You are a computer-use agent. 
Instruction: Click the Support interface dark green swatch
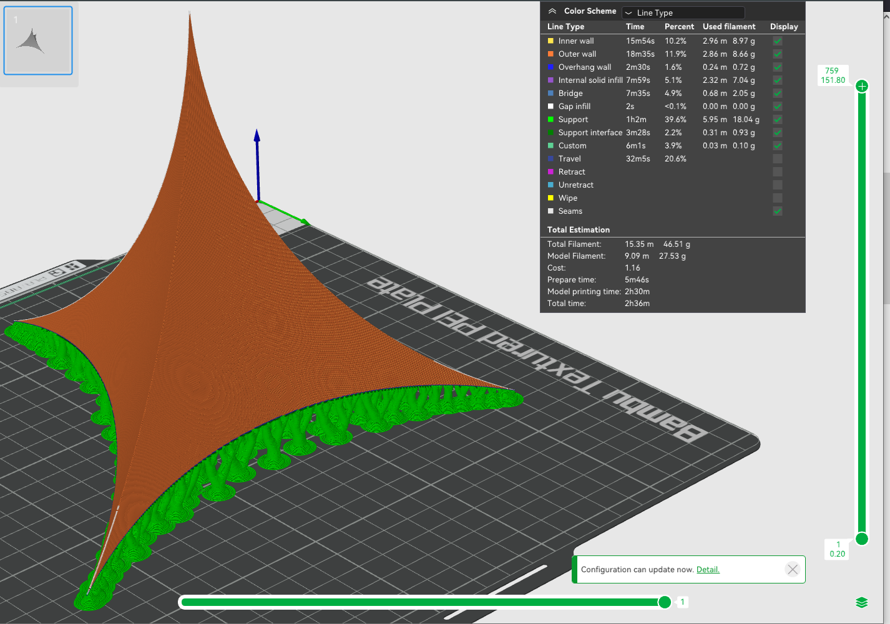[550, 133]
